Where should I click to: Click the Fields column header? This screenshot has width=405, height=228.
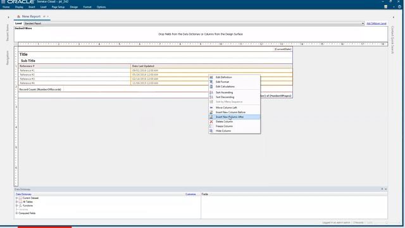pos(205,194)
